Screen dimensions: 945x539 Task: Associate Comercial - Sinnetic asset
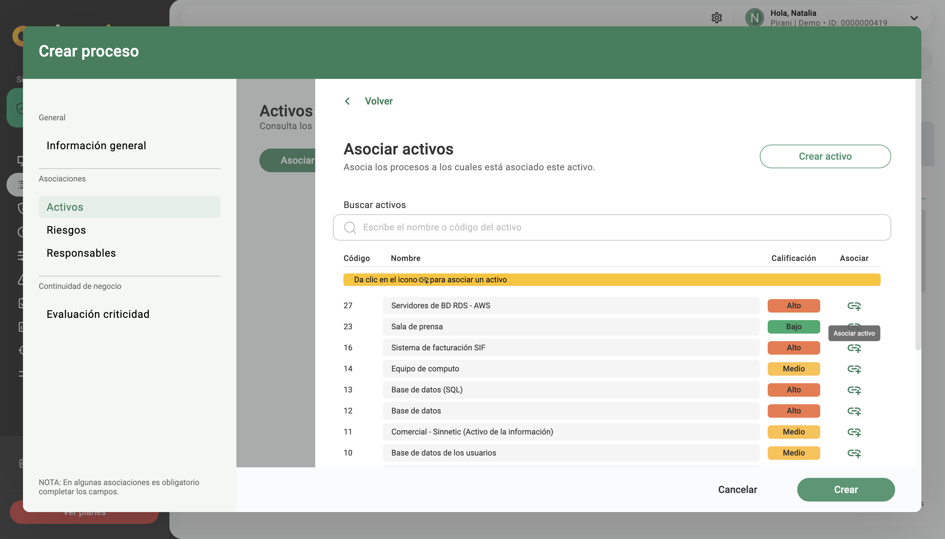(854, 432)
